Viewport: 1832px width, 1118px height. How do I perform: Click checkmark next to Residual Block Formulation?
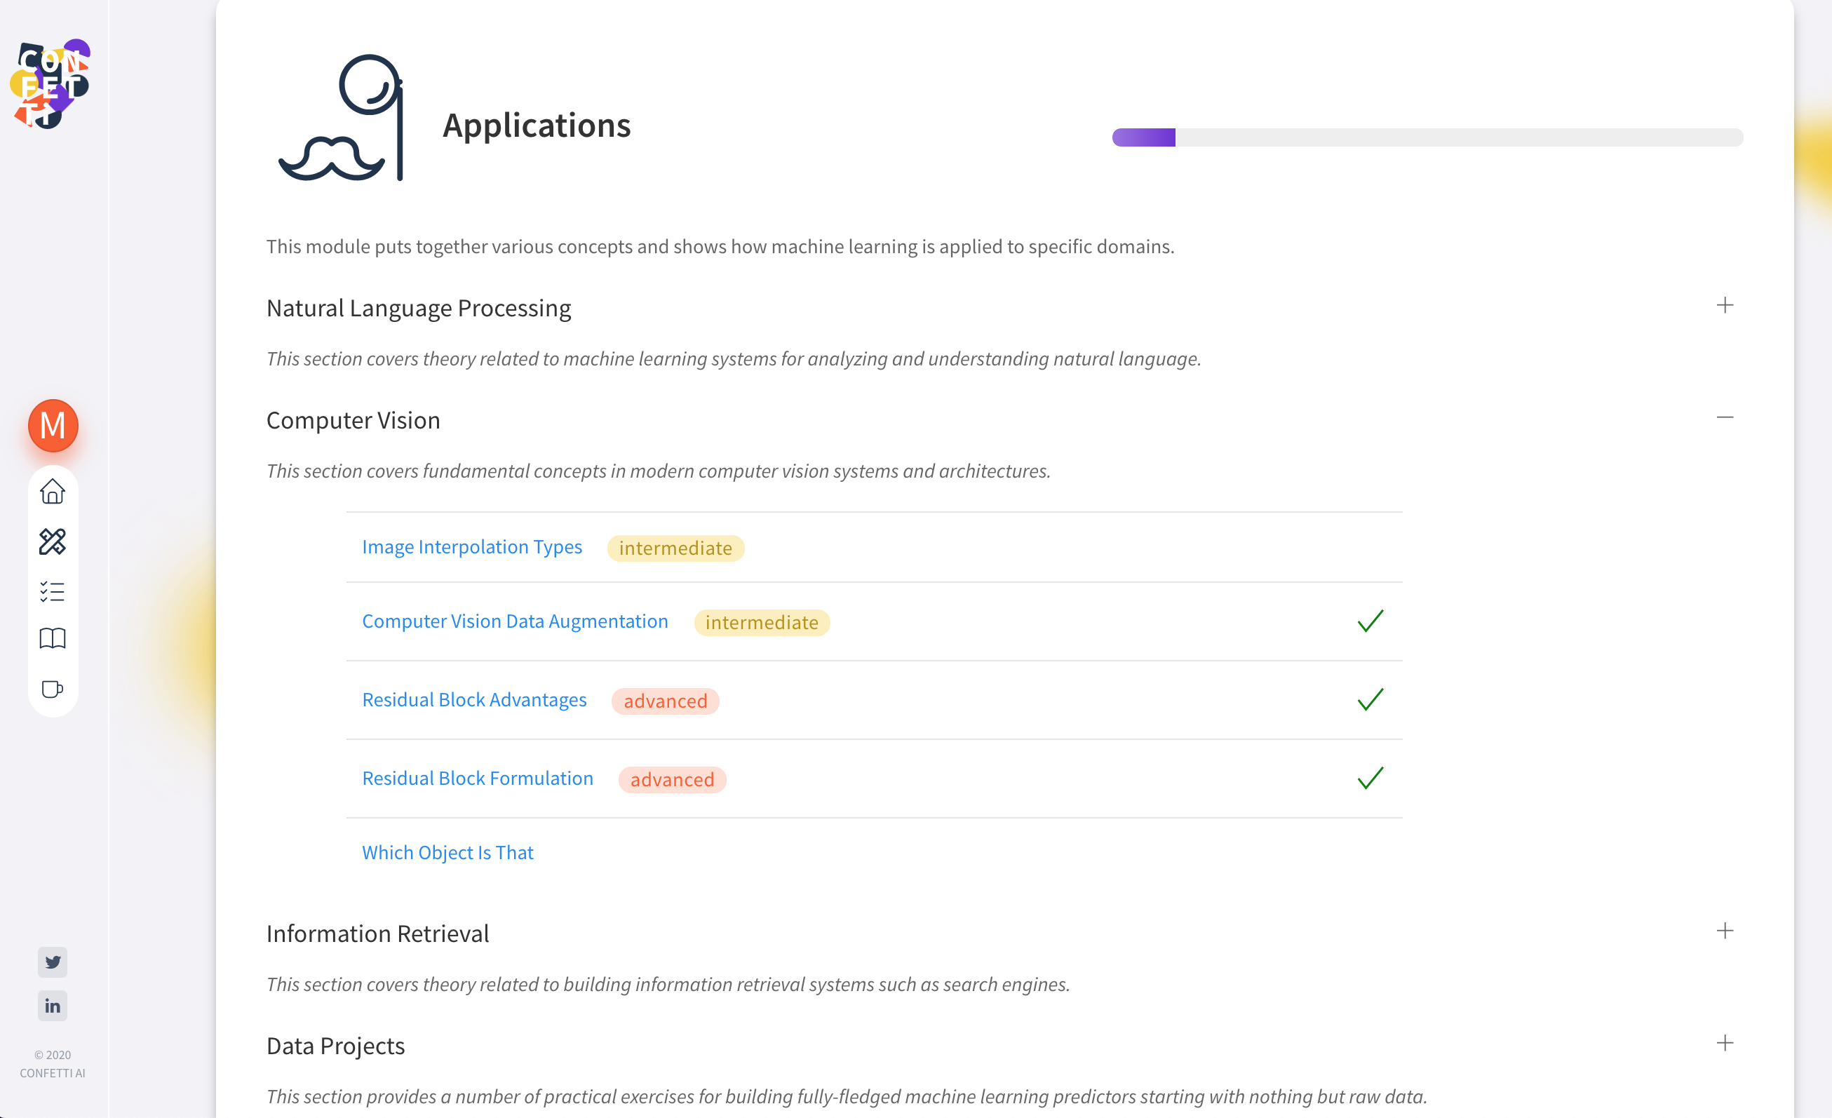[x=1370, y=779]
